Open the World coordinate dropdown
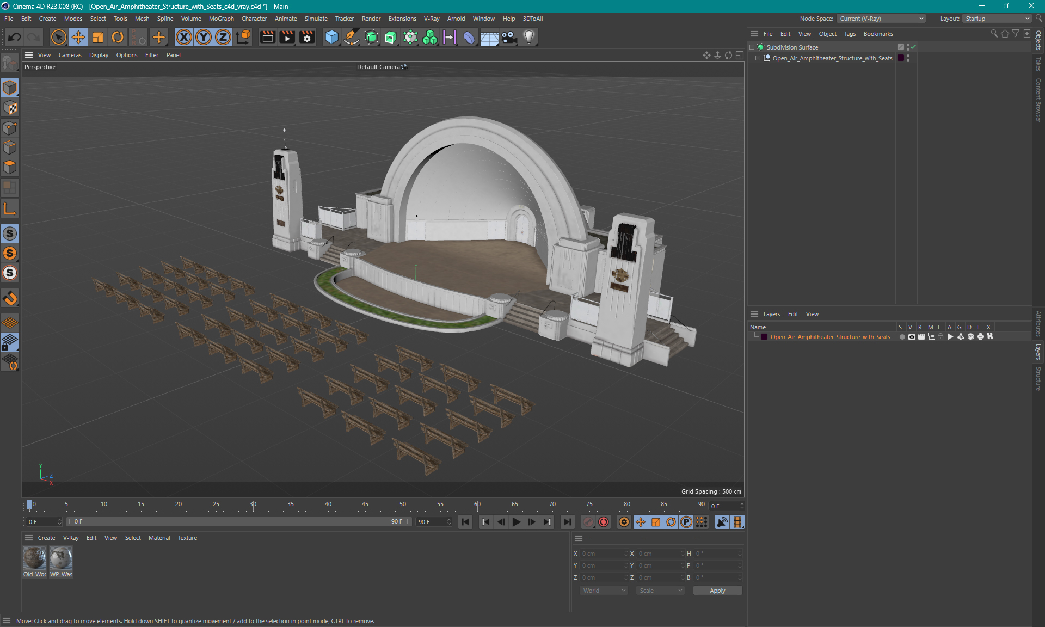The image size is (1045, 627). tap(604, 591)
